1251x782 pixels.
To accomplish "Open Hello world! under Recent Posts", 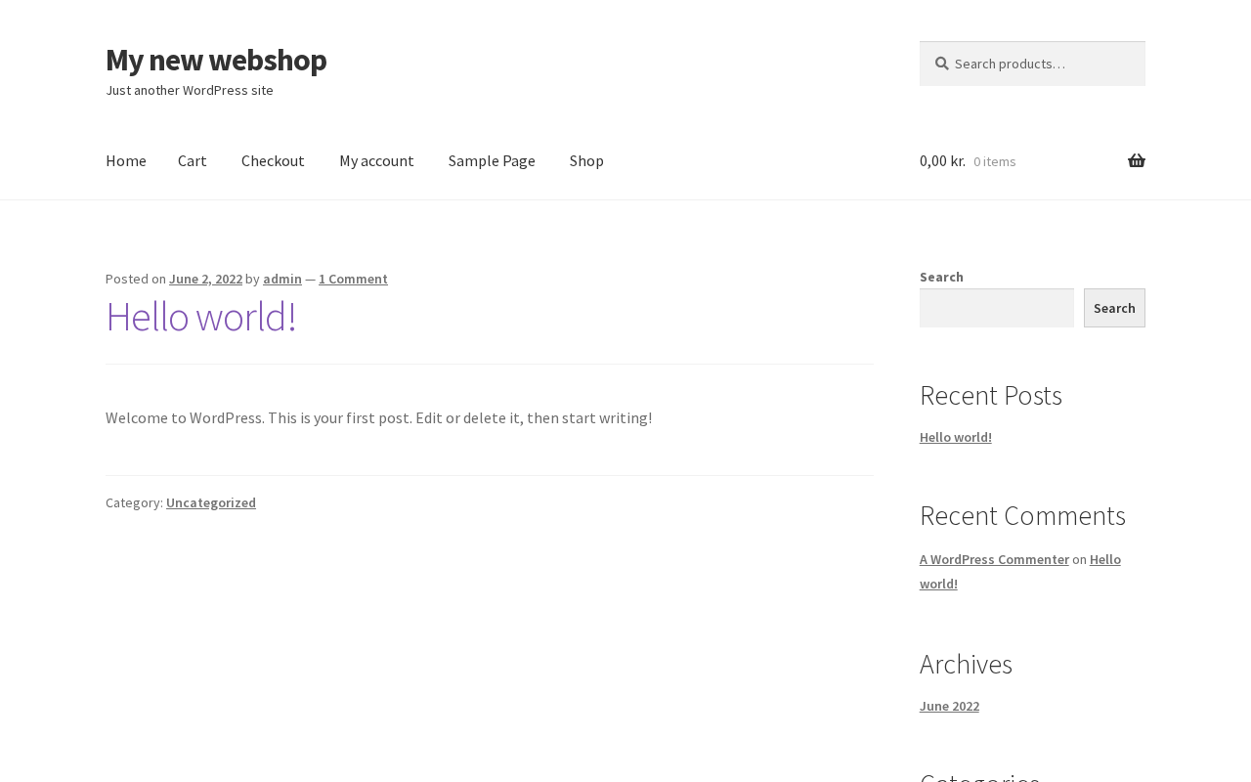I will [x=956, y=437].
